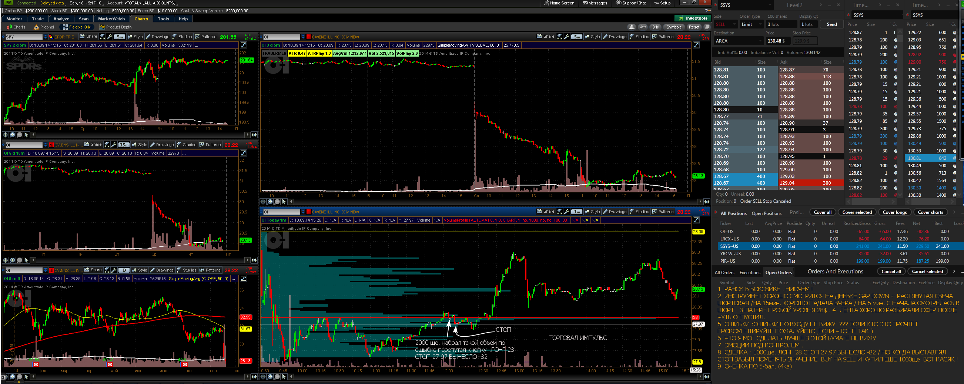Screen dimensions: 964x384
Task: Switch to the Executions tab
Action: click(750, 273)
